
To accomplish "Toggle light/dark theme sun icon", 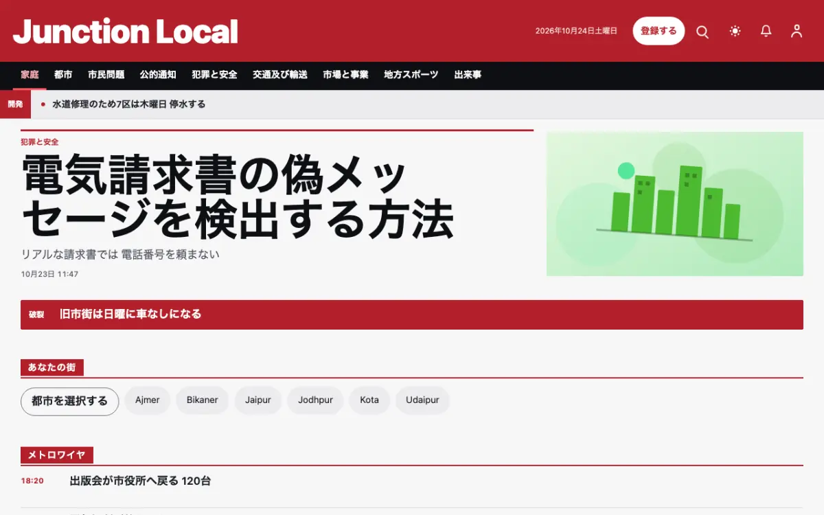I will pyautogui.click(x=735, y=32).
